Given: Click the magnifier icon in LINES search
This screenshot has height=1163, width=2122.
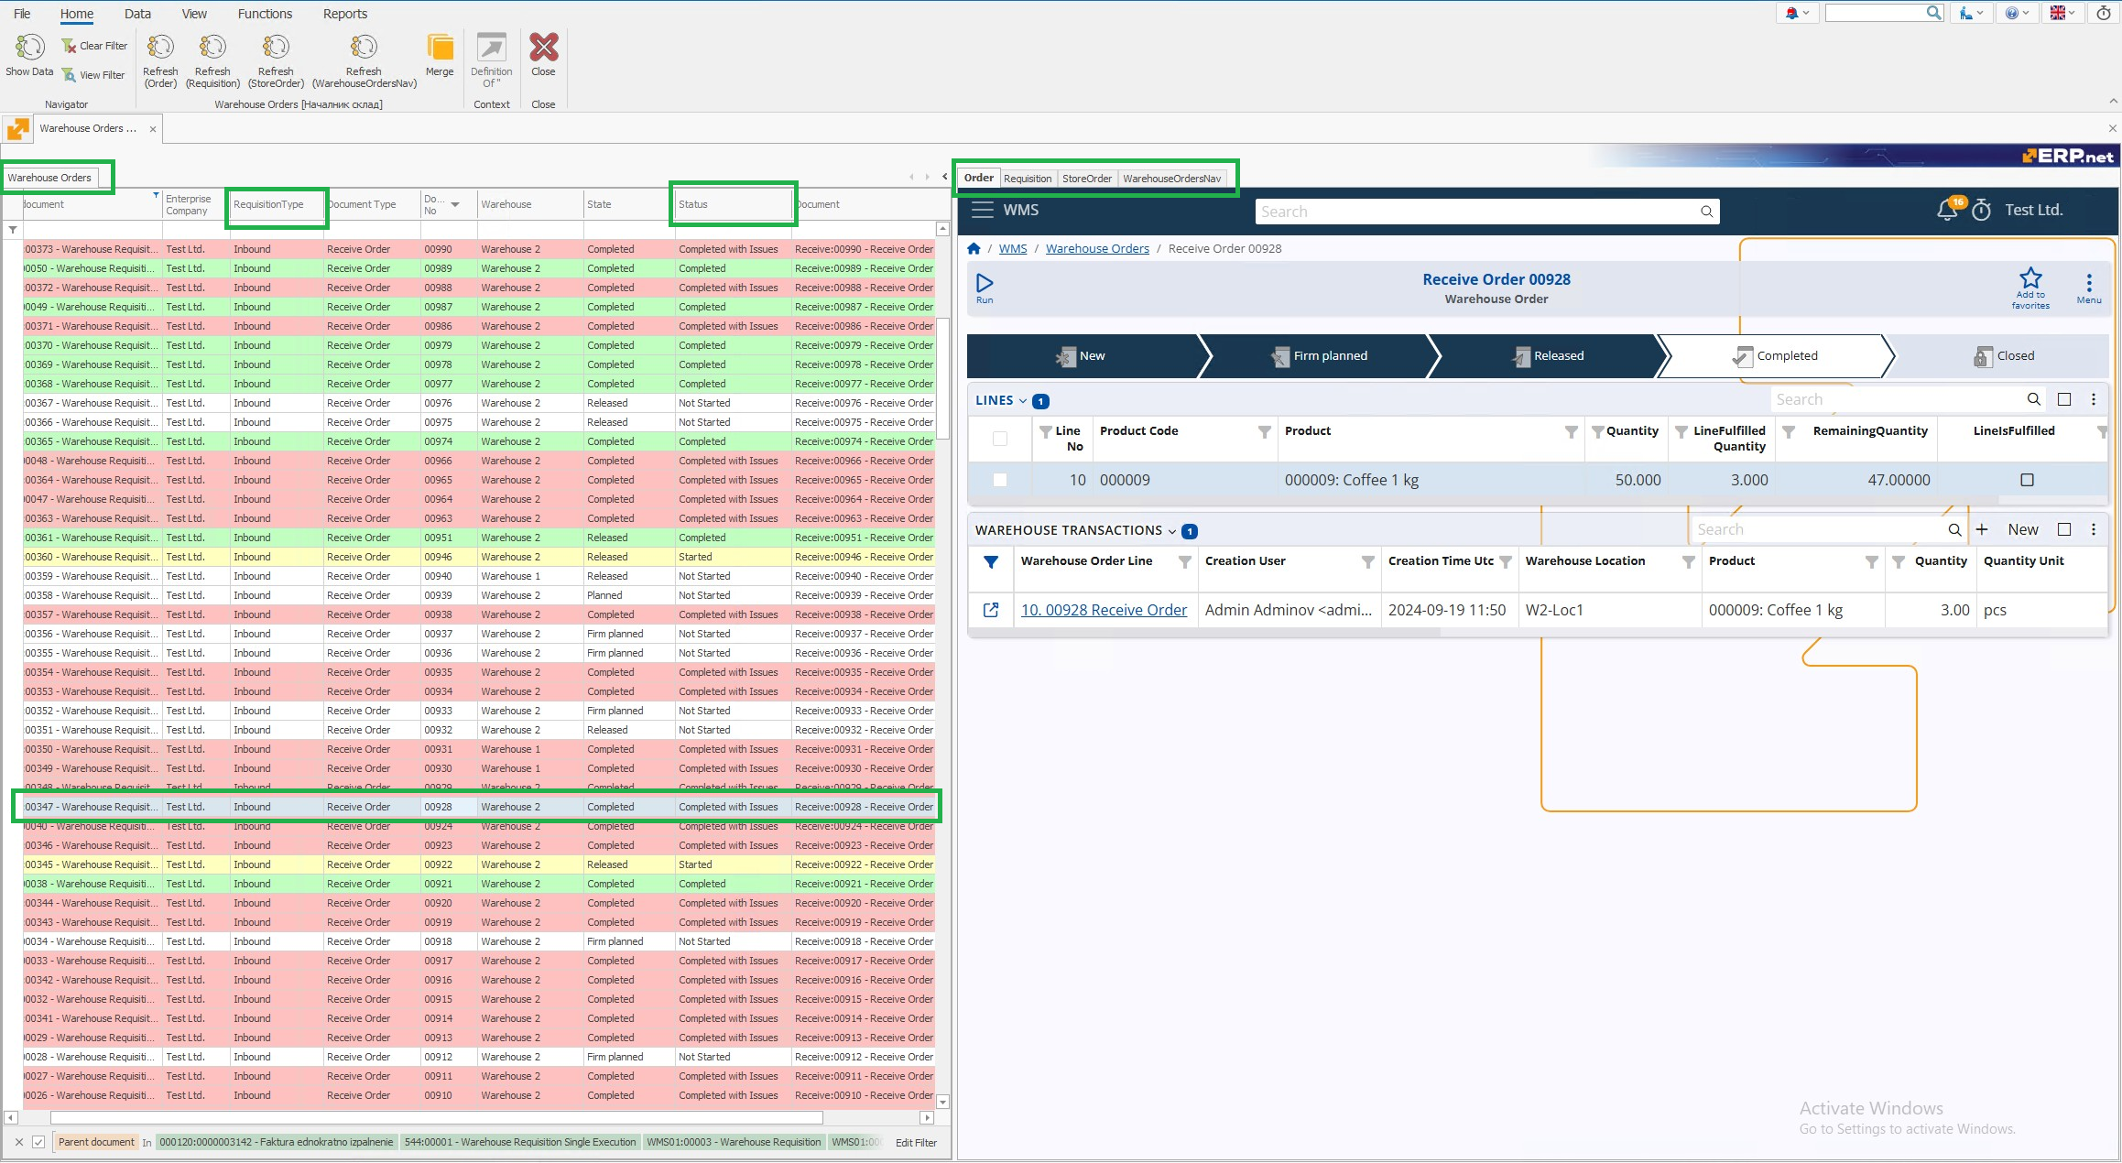Looking at the screenshot, I should [2033, 399].
